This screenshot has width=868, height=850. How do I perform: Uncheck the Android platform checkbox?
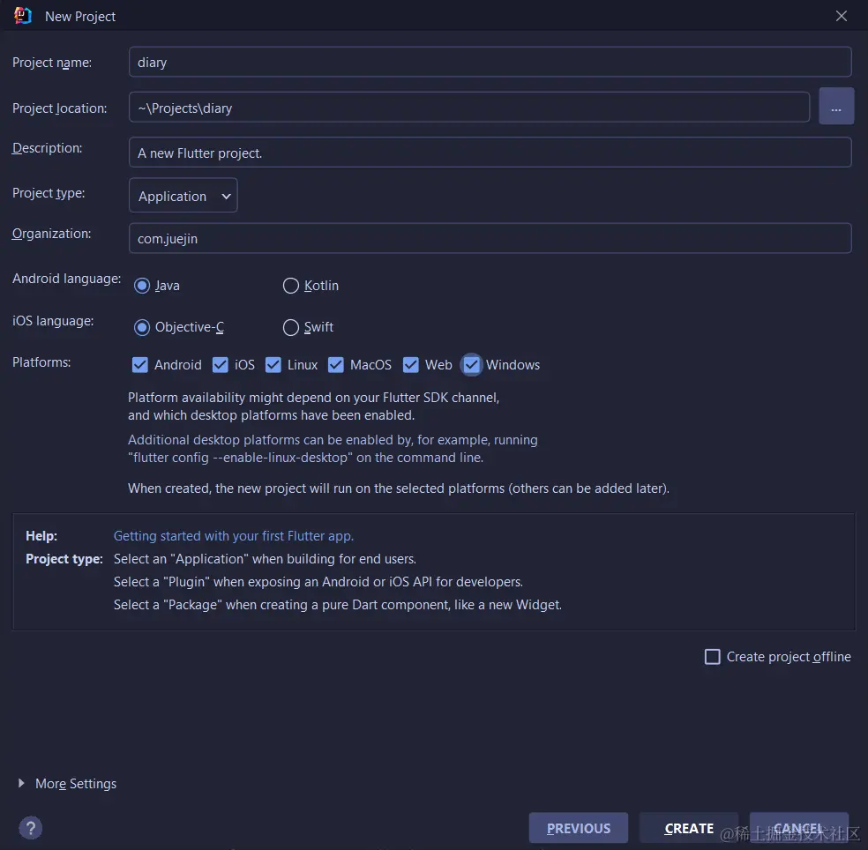coord(140,365)
